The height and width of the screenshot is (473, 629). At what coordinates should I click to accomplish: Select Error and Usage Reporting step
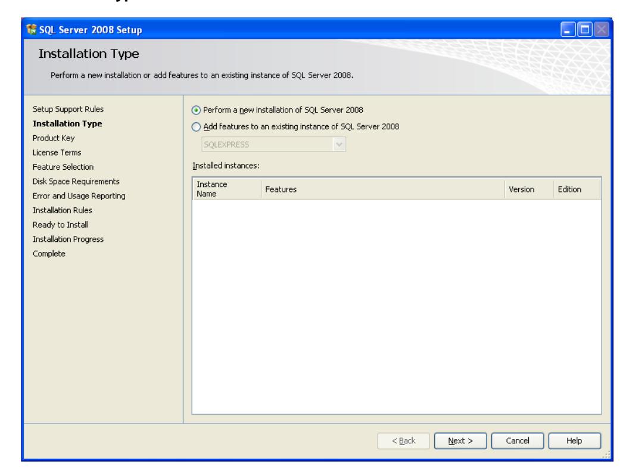79,196
